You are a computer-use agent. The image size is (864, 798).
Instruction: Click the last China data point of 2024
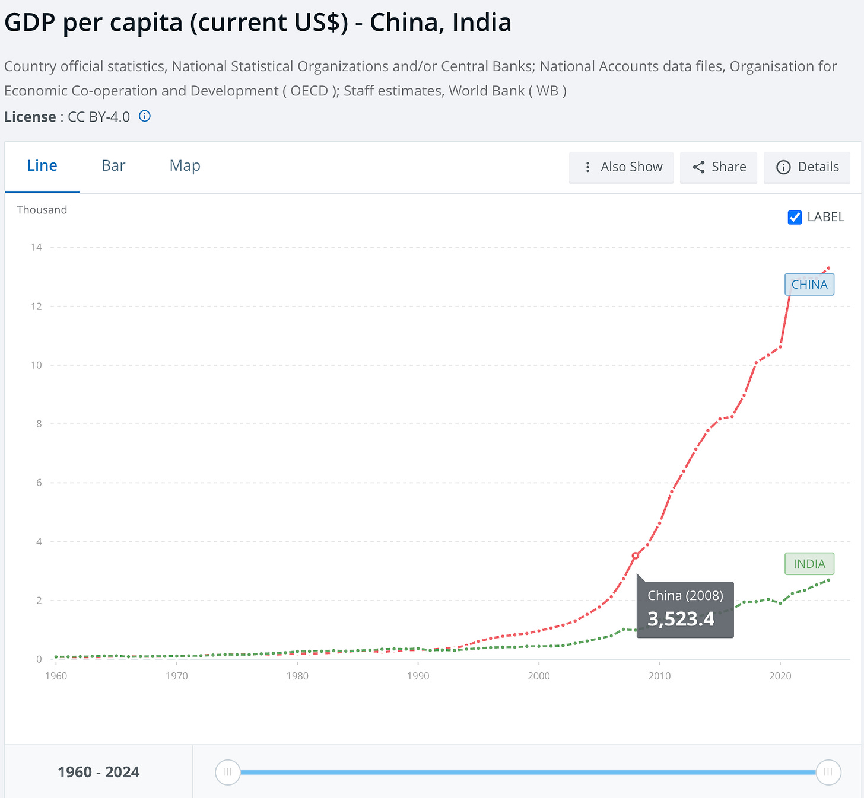[x=828, y=268]
